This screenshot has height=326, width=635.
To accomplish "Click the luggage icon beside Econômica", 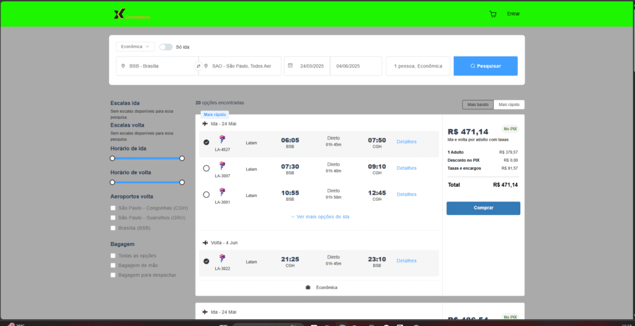I will point(308,288).
